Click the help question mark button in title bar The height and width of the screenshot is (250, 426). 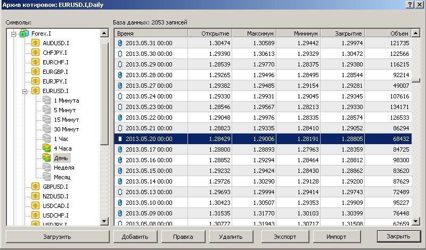click(410, 5)
